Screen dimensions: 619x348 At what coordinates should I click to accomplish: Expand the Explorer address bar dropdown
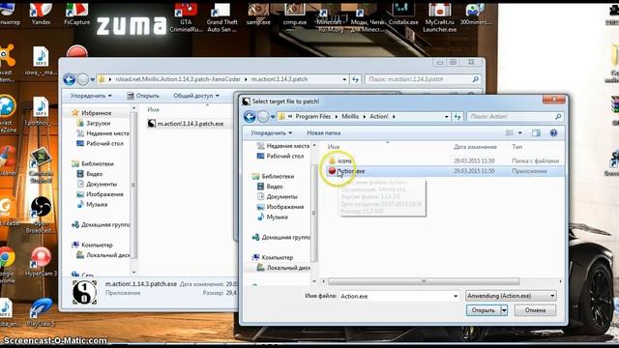(344, 79)
